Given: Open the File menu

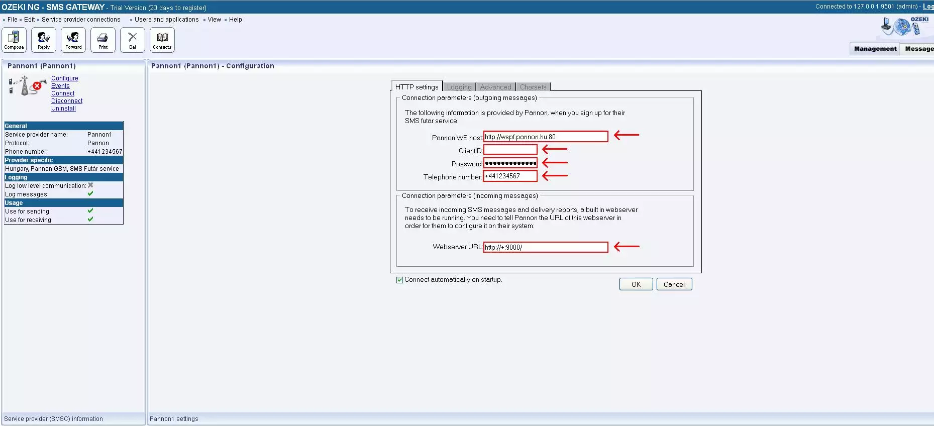Looking at the screenshot, I should (x=13, y=20).
